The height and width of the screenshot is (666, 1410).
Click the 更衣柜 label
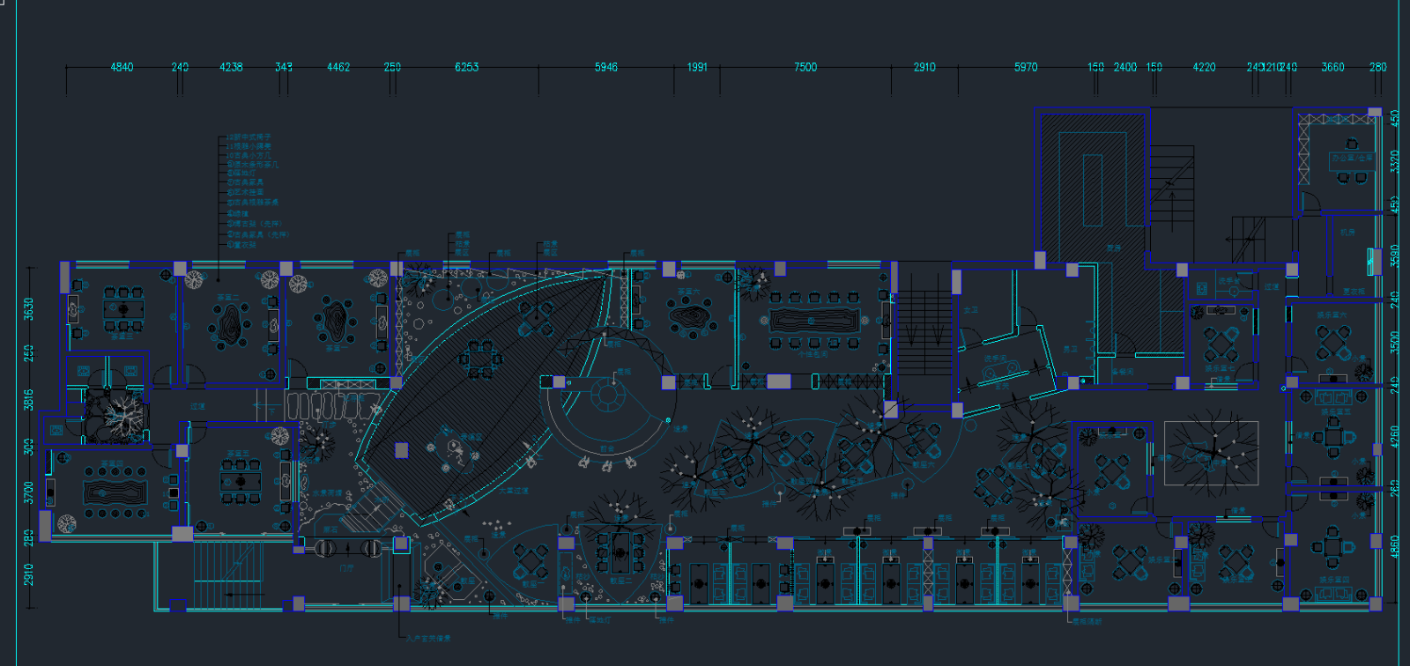click(1354, 292)
